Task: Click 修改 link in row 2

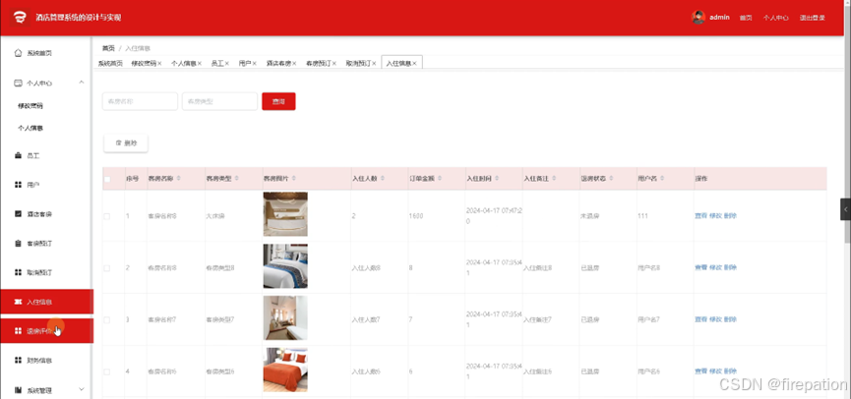Action: coord(715,268)
